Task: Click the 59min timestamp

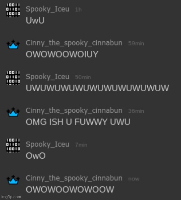Action: point(136,43)
